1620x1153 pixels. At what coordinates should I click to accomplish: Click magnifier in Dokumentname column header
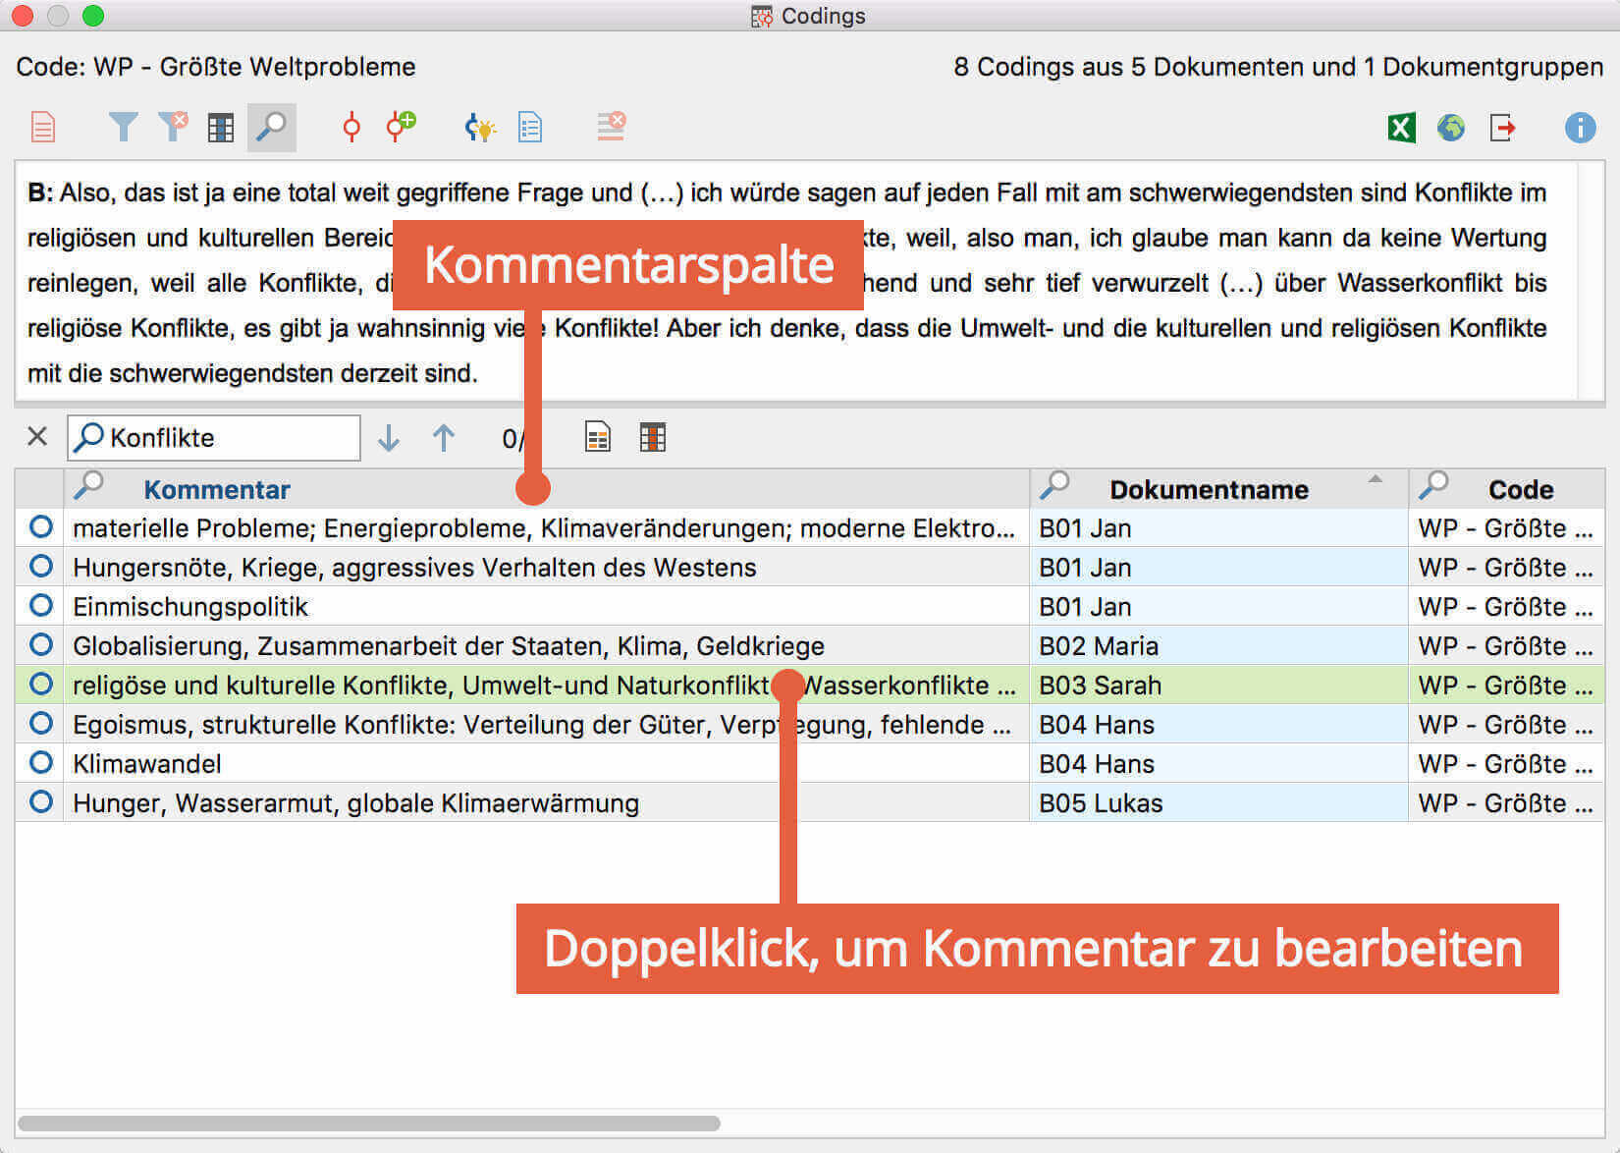tap(1055, 485)
